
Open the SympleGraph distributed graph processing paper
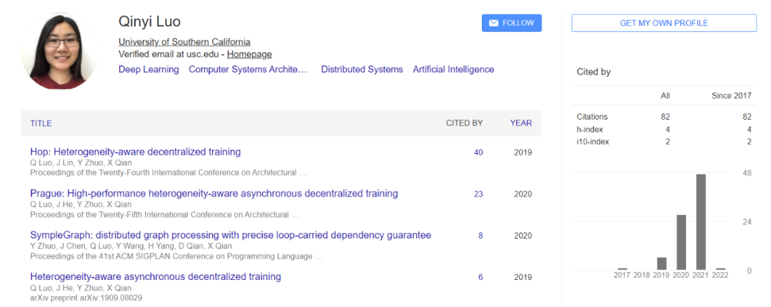point(231,235)
